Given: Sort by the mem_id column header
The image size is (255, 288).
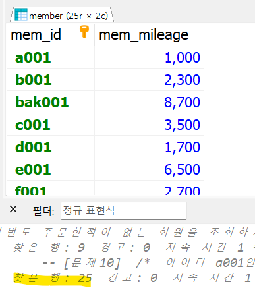Looking at the screenshot, I should tap(50, 35).
